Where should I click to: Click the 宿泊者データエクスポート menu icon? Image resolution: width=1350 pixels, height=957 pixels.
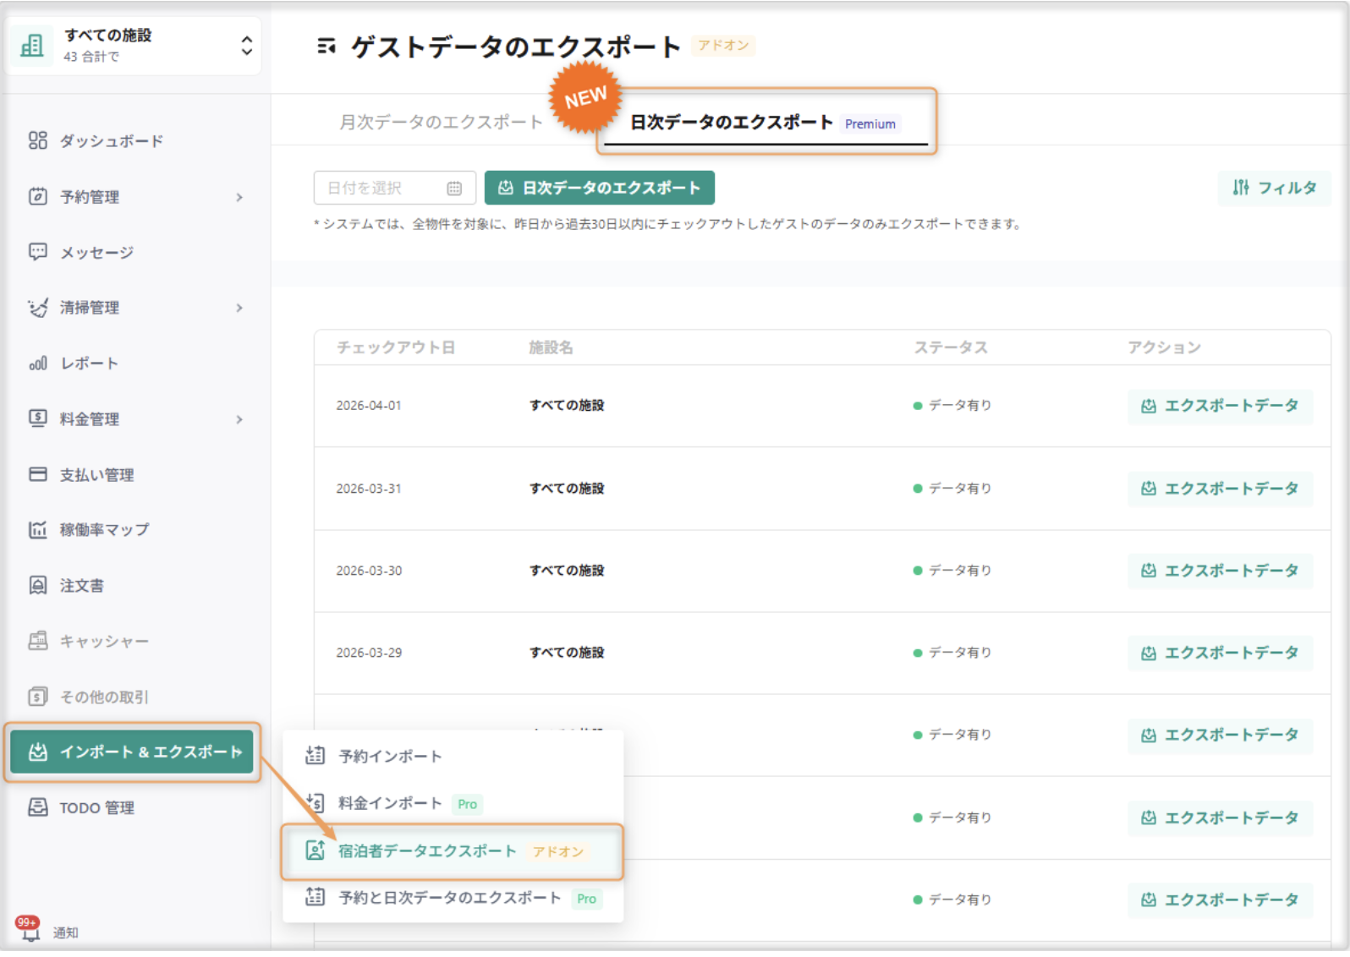click(x=316, y=850)
